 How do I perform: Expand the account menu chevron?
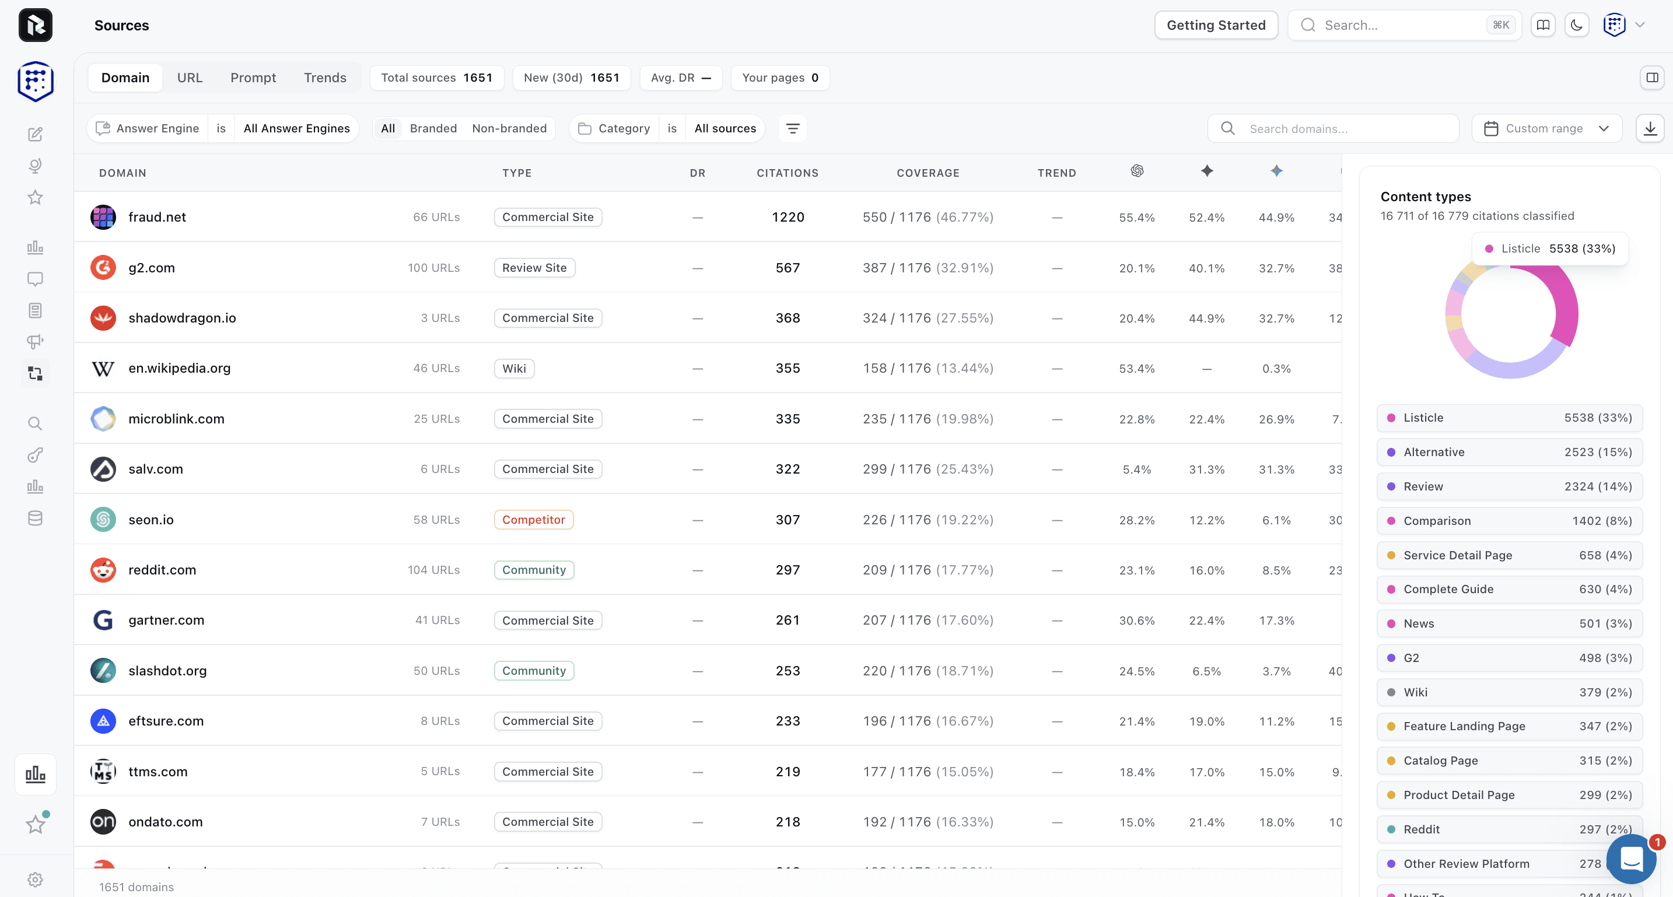point(1640,25)
